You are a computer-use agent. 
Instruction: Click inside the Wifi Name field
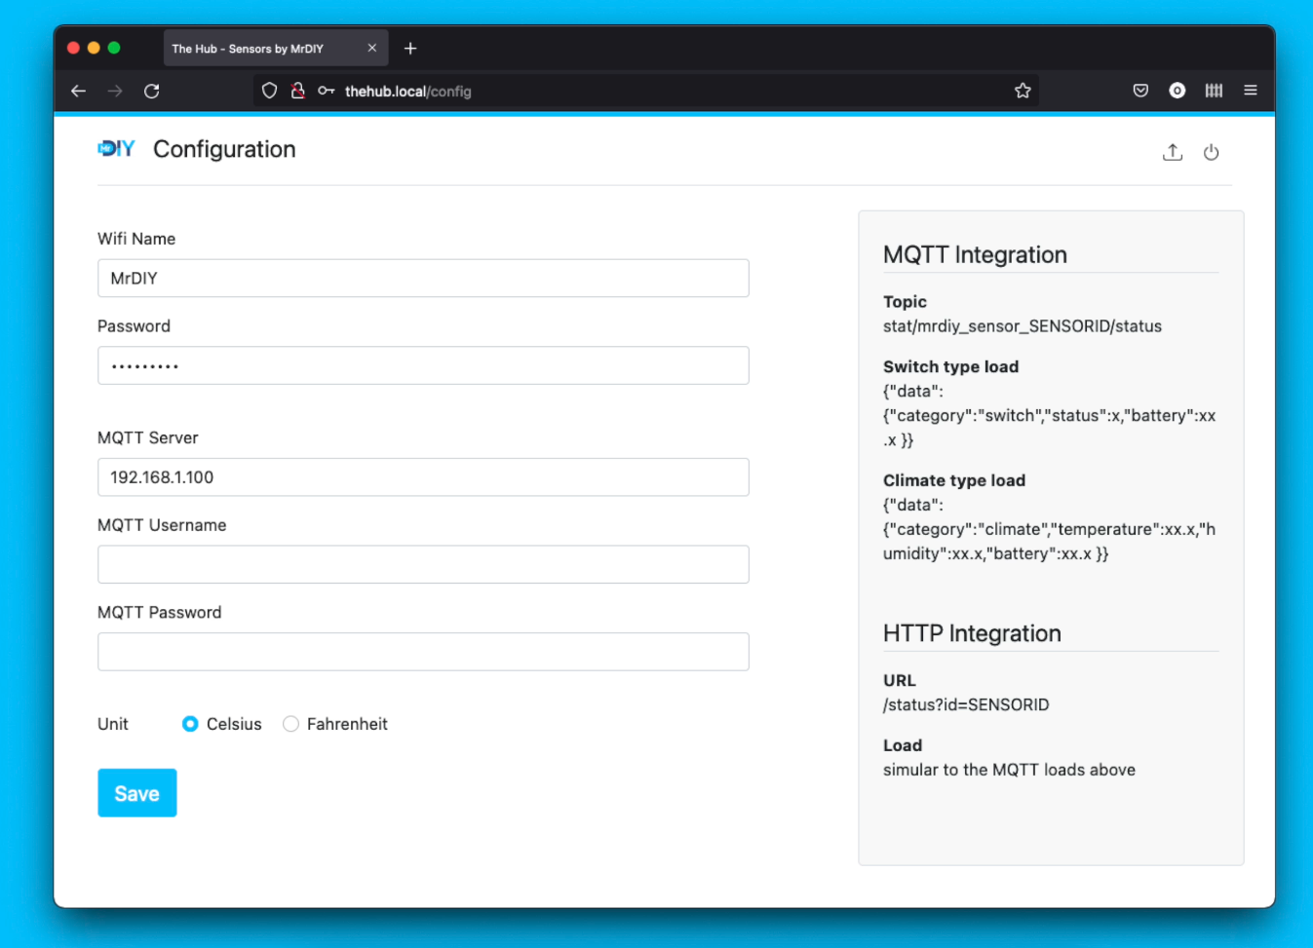423,278
